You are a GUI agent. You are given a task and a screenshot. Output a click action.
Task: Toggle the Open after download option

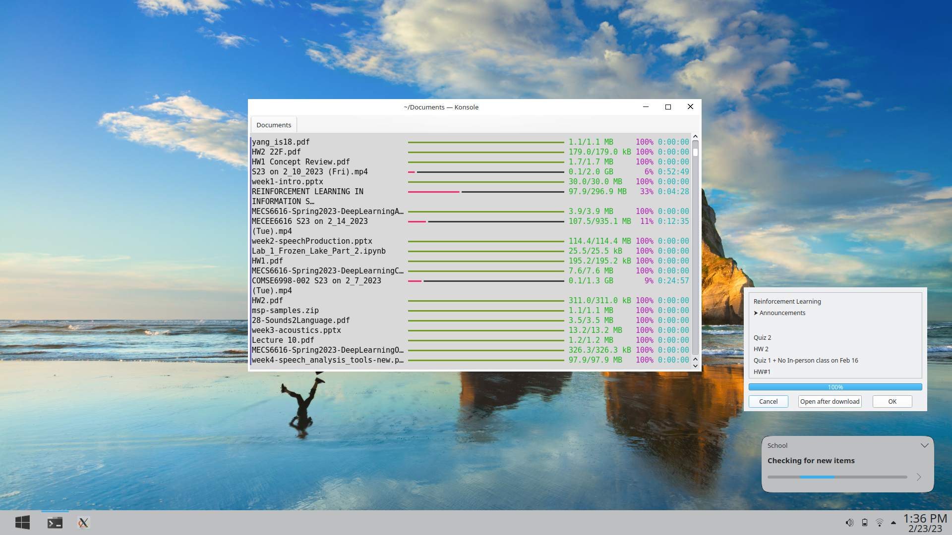[x=830, y=401]
